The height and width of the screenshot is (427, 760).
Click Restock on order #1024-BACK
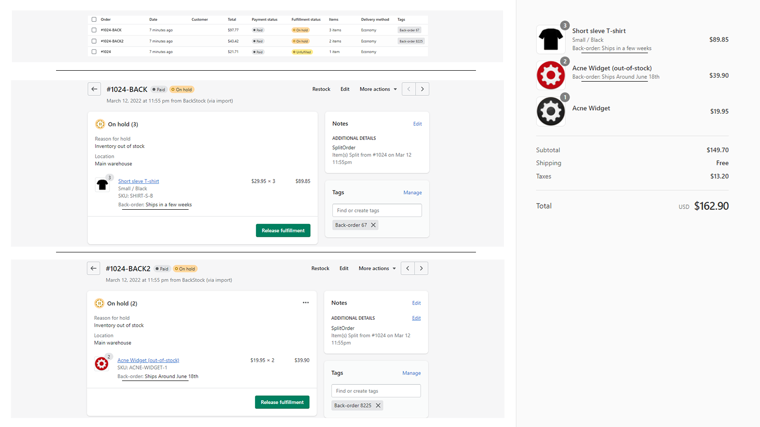coord(321,89)
